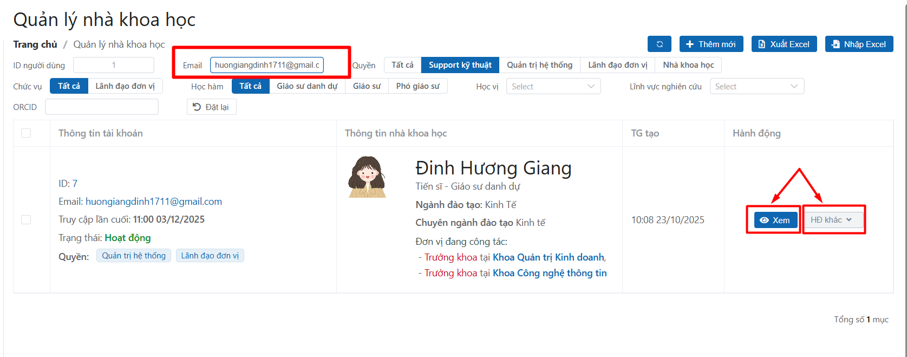Tick the select-all header checkbox
Screen dimensions: 907x357
pos(26,133)
